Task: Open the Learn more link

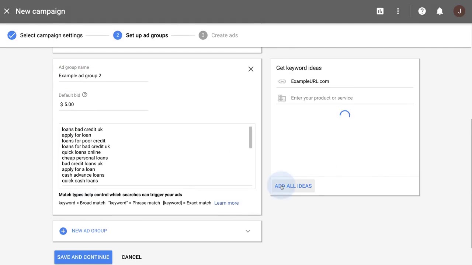Action: tap(226, 203)
